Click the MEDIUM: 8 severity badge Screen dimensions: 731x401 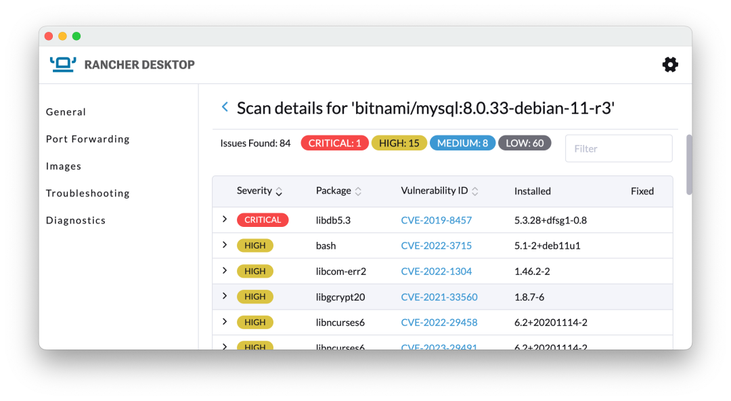[462, 143]
